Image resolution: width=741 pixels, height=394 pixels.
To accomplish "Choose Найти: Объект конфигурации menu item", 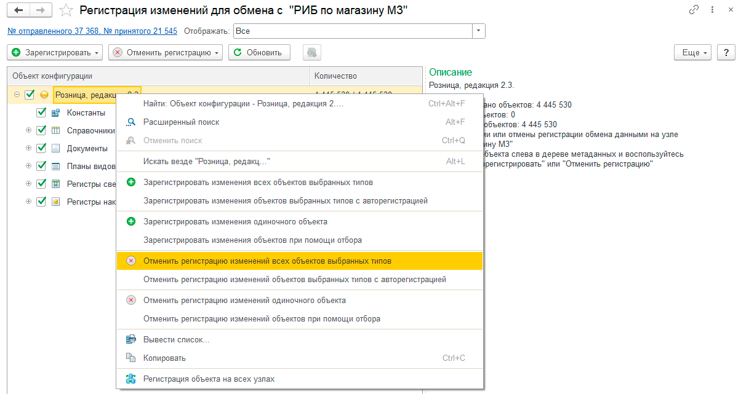I will [299, 103].
